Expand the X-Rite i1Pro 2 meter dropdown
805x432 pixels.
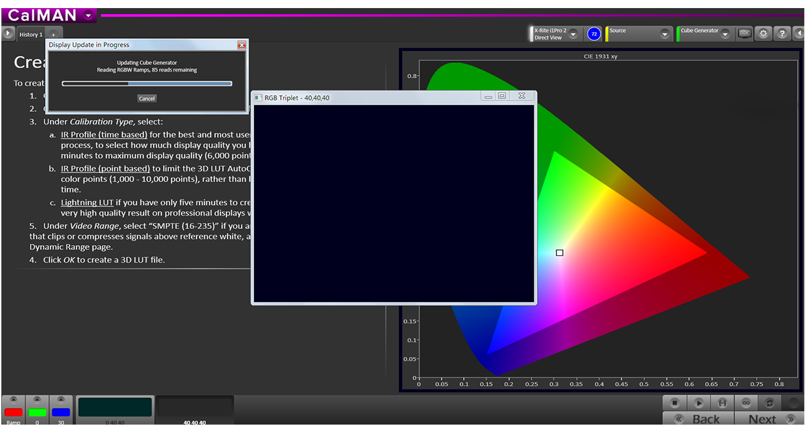point(573,34)
